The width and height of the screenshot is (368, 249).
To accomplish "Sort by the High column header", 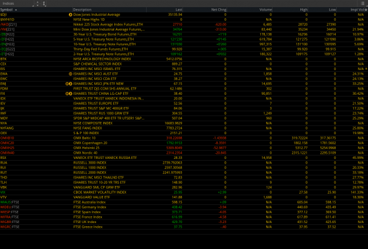I will point(304,9).
